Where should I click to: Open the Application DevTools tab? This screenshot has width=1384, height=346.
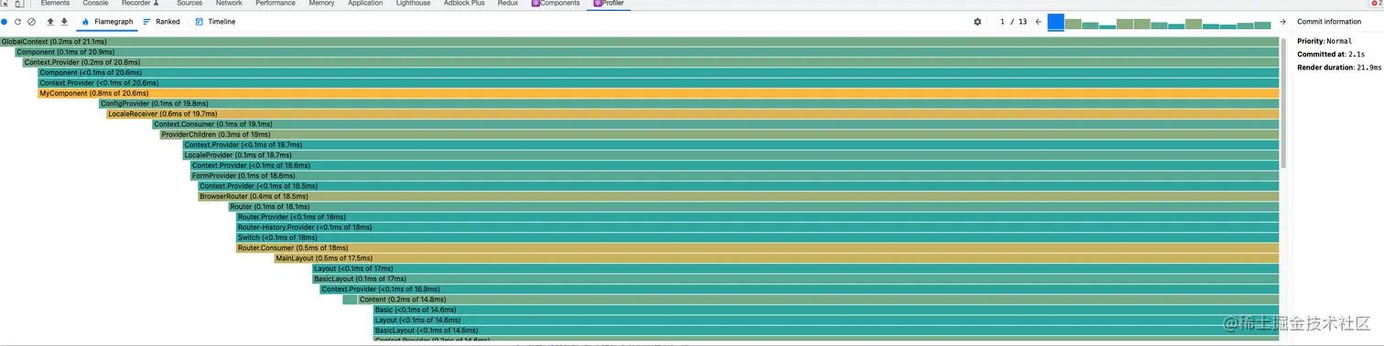coord(365,4)
